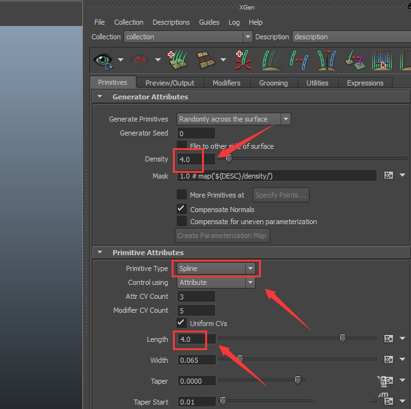
Task: Click the Density value field
Action: coord(196,159)
